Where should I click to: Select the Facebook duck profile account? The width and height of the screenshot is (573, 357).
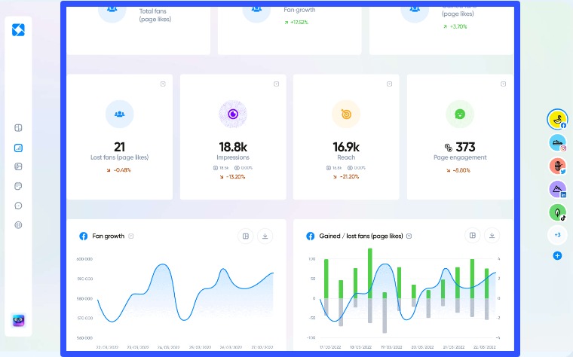click(557, 119)
